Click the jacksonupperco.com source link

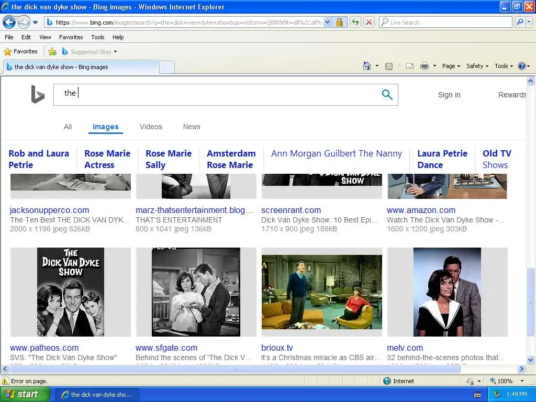click(x=50, y=210)
